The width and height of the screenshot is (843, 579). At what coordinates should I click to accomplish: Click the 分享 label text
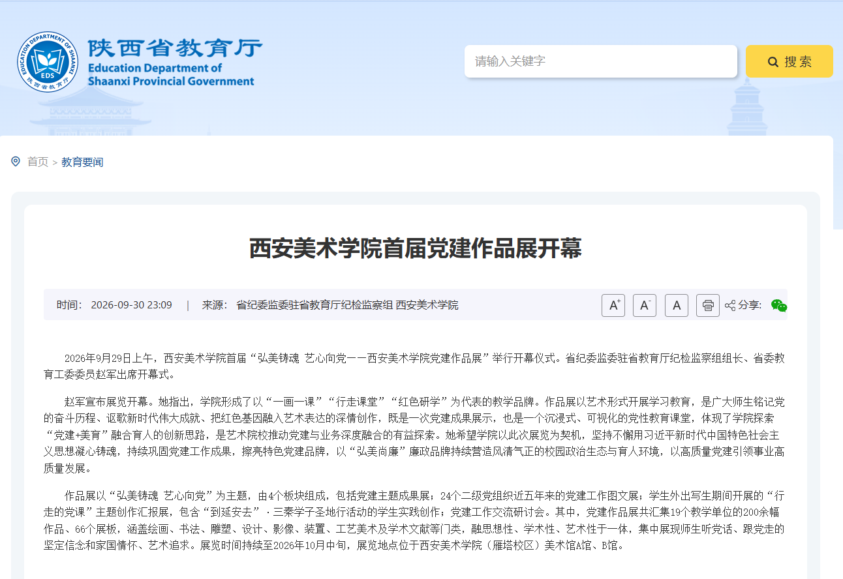(x=750, y=305)
